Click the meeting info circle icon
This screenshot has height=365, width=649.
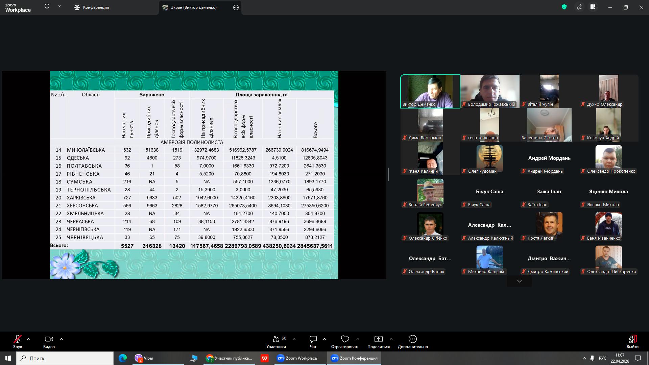tap(47, 6)
